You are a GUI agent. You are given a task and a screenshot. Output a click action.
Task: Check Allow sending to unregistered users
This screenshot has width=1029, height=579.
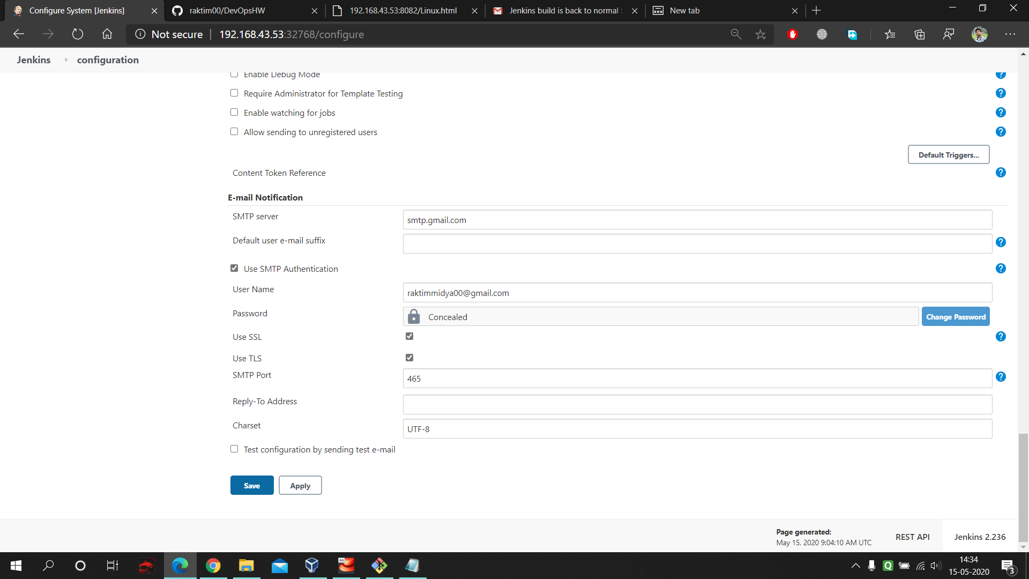coord(234,132)
